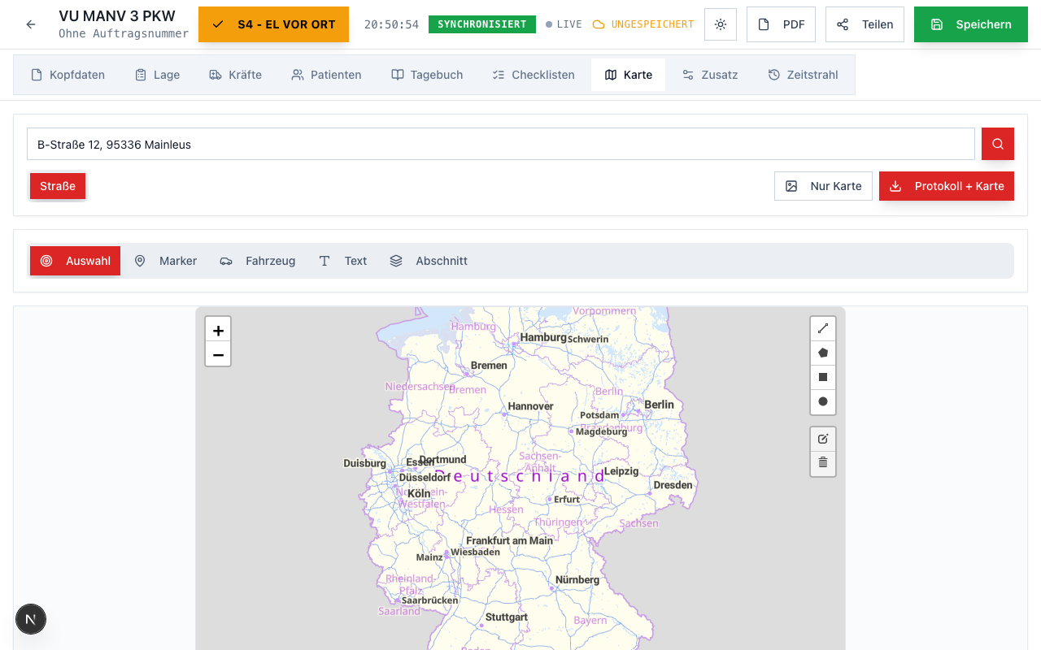This screenshot has height=650, width=1041.
Task: Click the 20:50:54 clock display
Action: point(391,24)
